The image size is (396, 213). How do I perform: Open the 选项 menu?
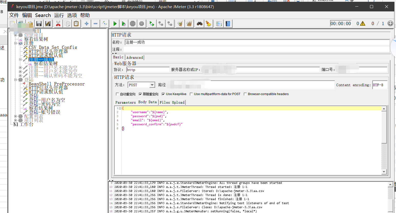tap(72, 15)
